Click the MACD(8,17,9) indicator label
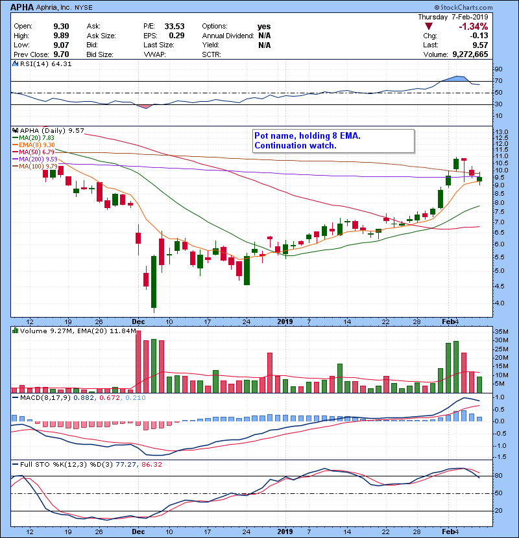519x538 pixels. point(45,398)
